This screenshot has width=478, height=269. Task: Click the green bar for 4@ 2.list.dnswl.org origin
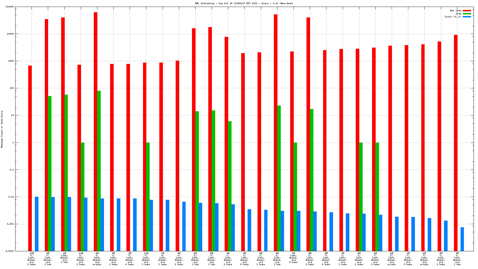pos(99,171)
